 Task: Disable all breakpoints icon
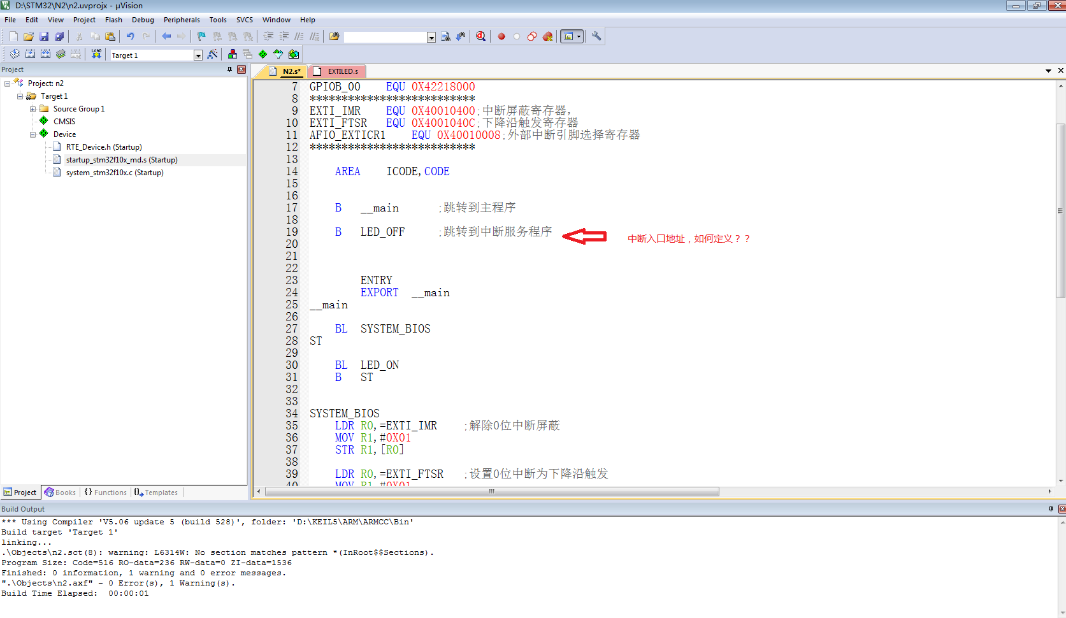coord(532,36)
